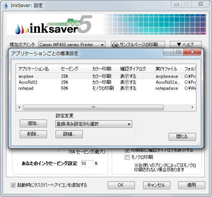Close the アプリケーションごとの標準設定 dialog
This screenshot has height=197, width=212.
pos(192,52)
